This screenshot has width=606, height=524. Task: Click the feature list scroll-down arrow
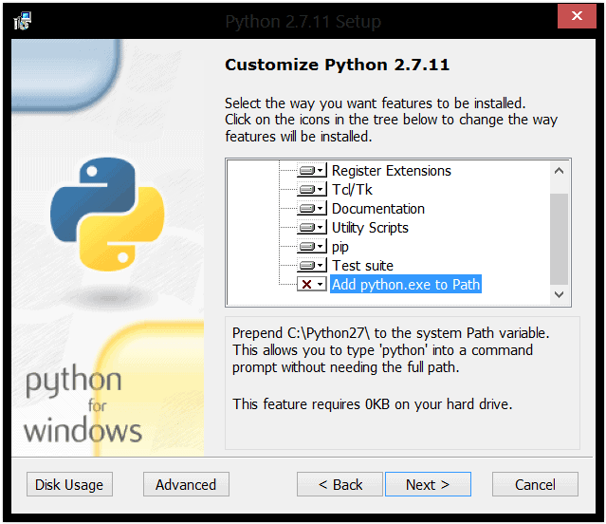[x=559, y=294]
